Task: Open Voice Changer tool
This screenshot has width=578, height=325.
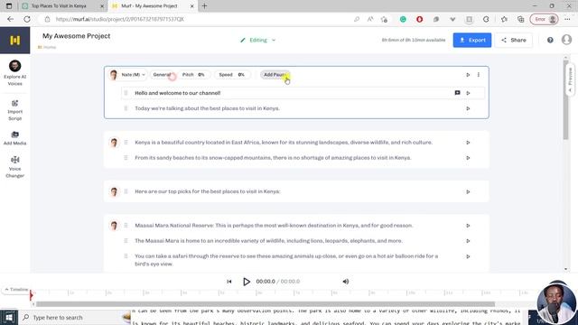Action: pyautogui.click(x=14, y=166)
